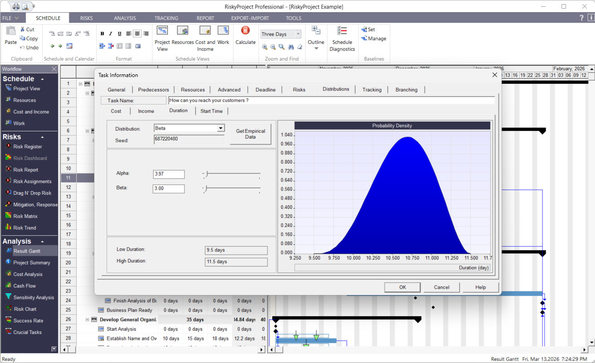Toggle bold formatting in the ribbon
The width and height of the screenshot is (595, 363).
[102, 33]
